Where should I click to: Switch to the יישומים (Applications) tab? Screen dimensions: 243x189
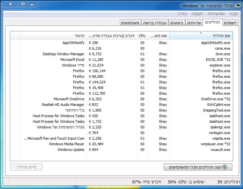point(230,23)
